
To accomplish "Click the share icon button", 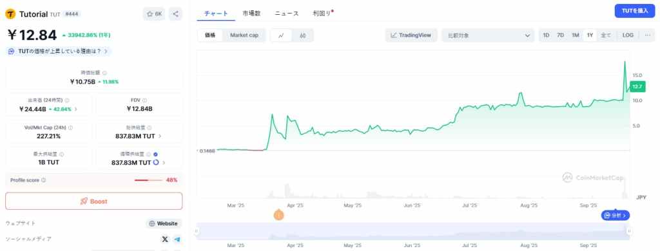I will (175, 14).
